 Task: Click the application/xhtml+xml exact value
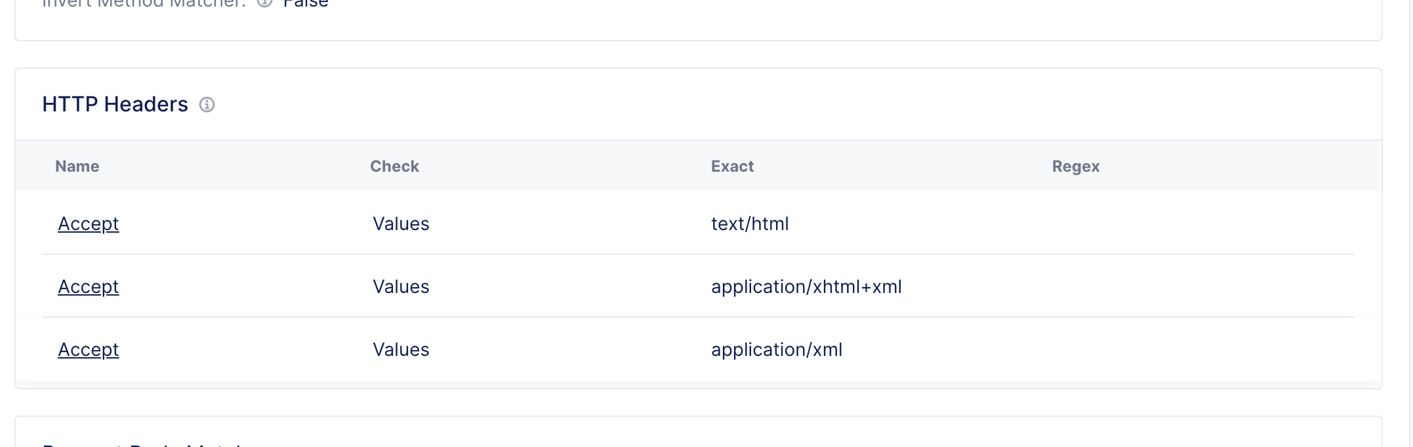(807, 286)
